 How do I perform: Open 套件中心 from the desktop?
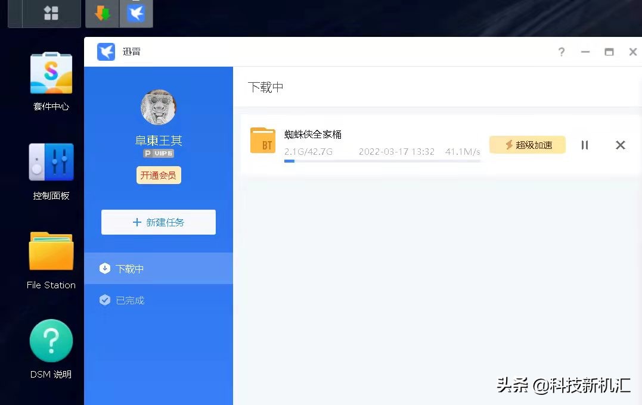[51, 73]
